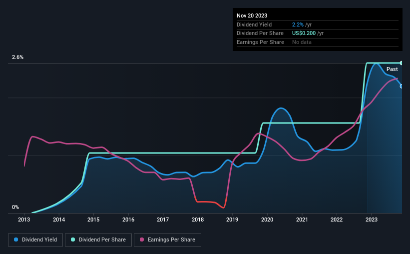Click the blue Dividend Yield legend dot
Screen dimensions: 410x254
16,239
